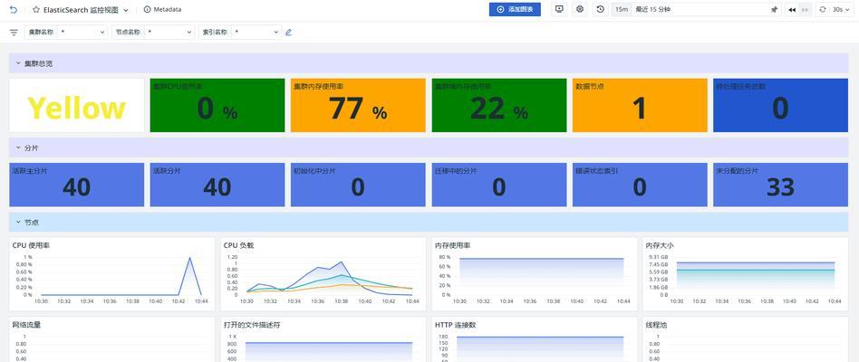This screenshot has width=859, height=362.
Task: Click the 添加图表 button
Action: pyautogui.click(x=515, y=9)
